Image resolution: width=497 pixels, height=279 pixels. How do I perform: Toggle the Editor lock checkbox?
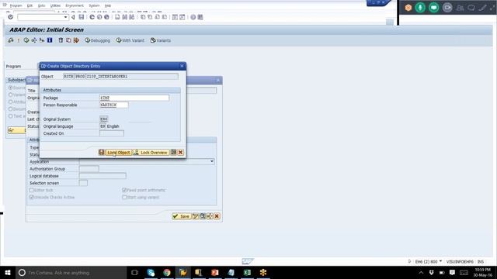[x=31, y=190]
